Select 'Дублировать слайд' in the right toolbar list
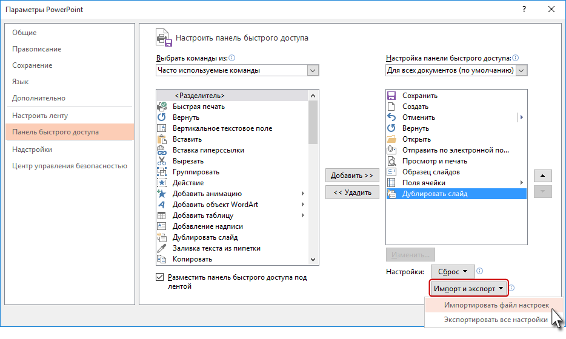Screen dimensions: 566x339 [456, 194]
